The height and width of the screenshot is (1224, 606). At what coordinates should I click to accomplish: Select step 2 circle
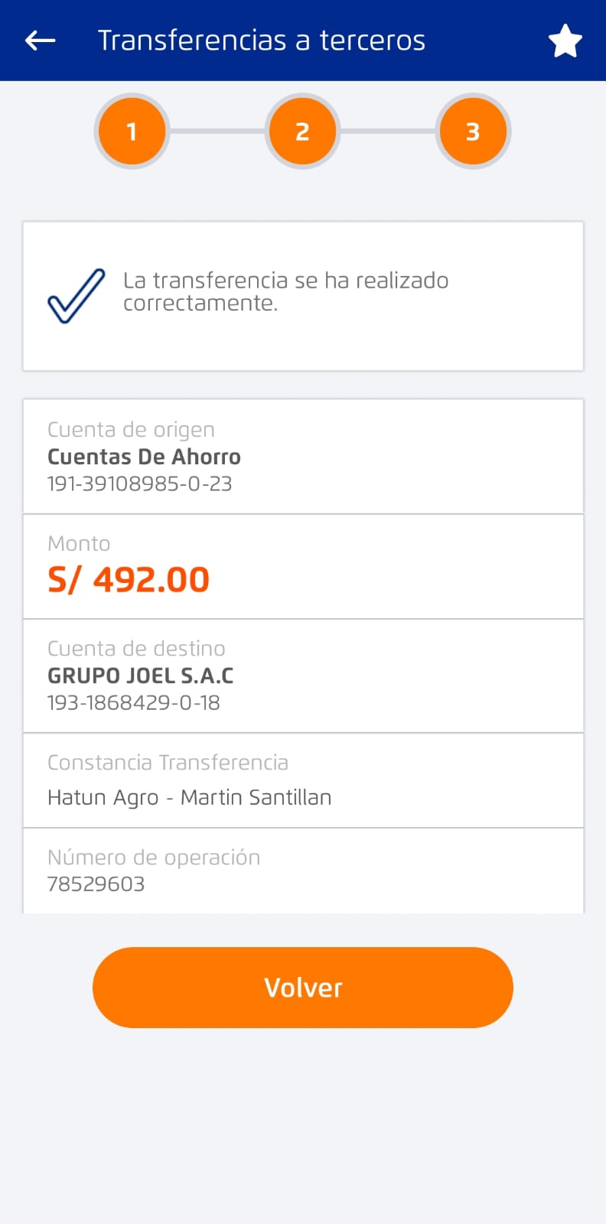point(302,132)
